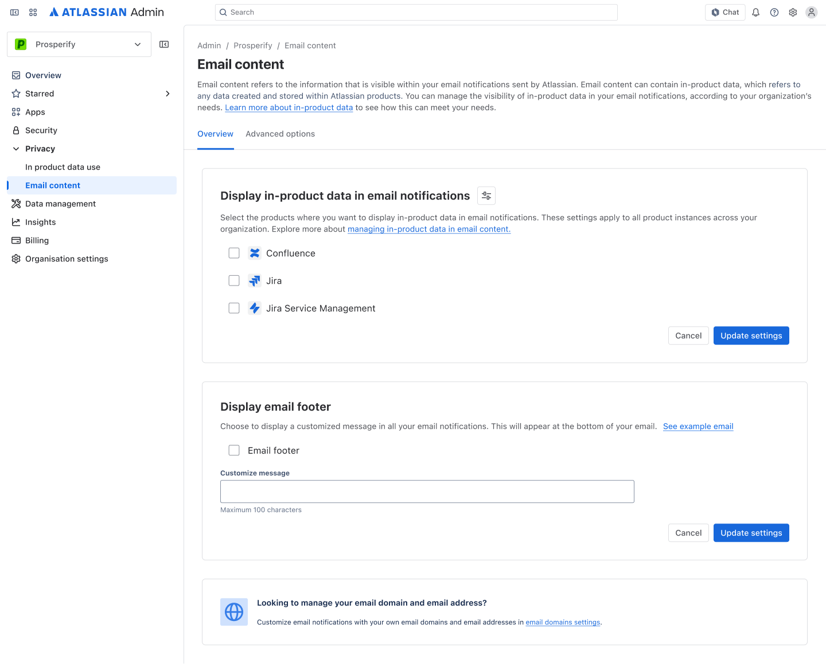Open the help question mark icon
Viewport: 826px width, 664px height.
click(x=774, y=12)
